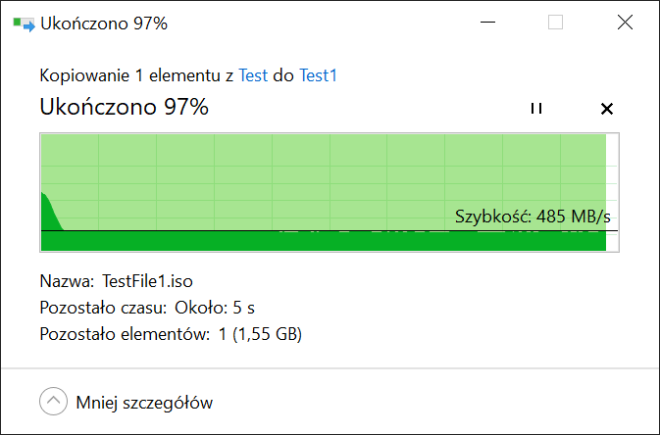Click the initial speed spike on the graph

pos(51,212)
